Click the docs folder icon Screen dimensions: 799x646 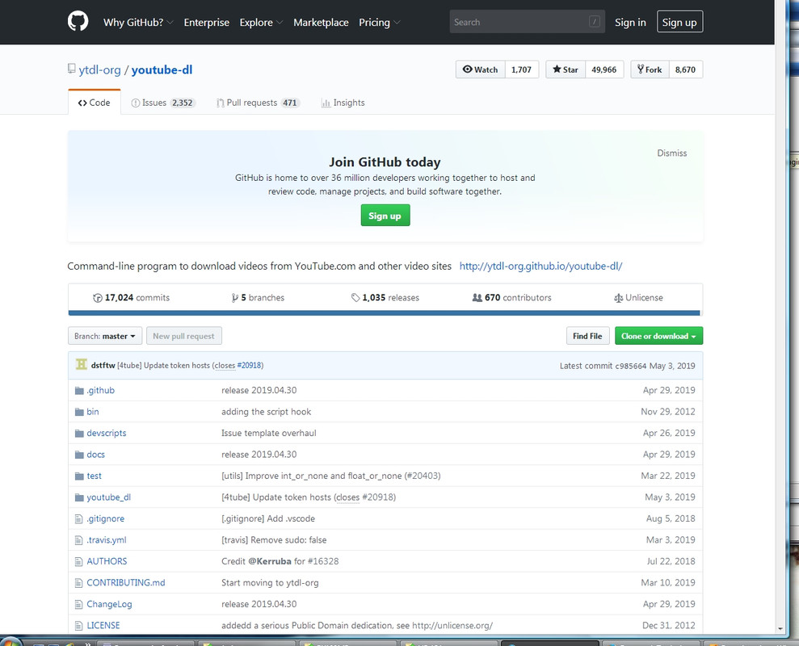[79, 455]
